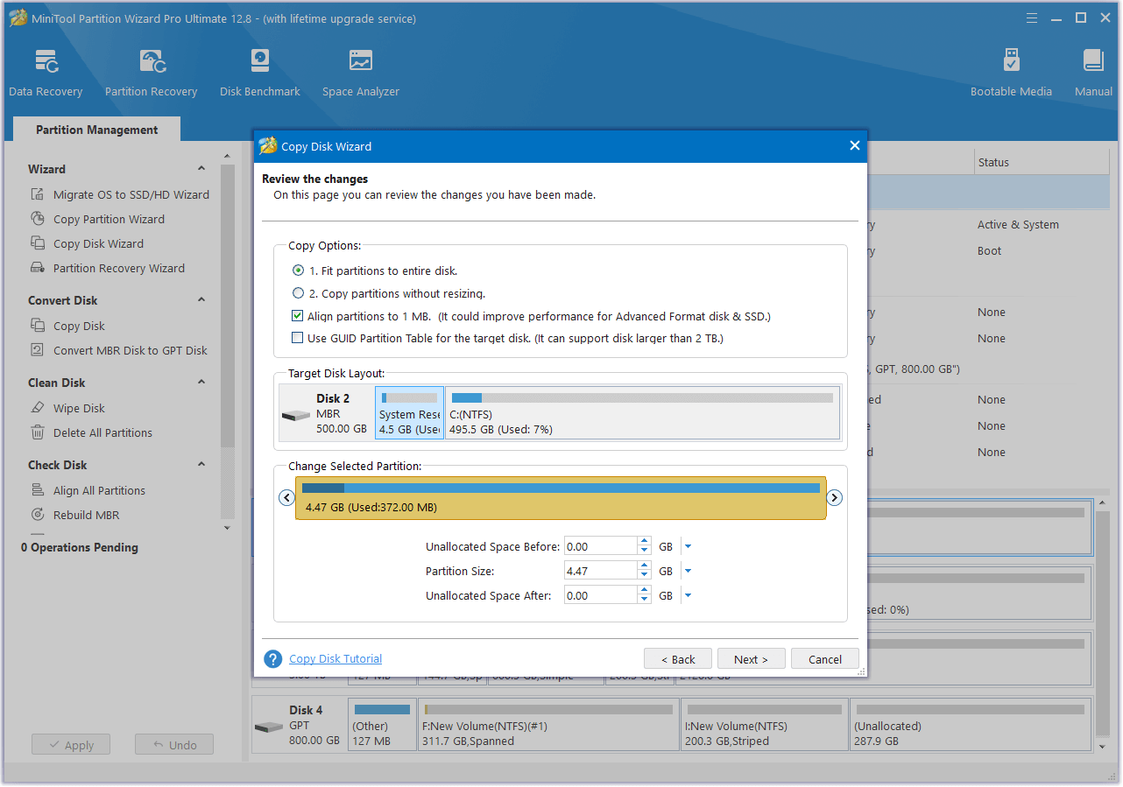Image resolution: width=1123 pixels, height=787 pixels.
Task: Select C:(NTFS) partition in target layout
Action: coord(642,413)
